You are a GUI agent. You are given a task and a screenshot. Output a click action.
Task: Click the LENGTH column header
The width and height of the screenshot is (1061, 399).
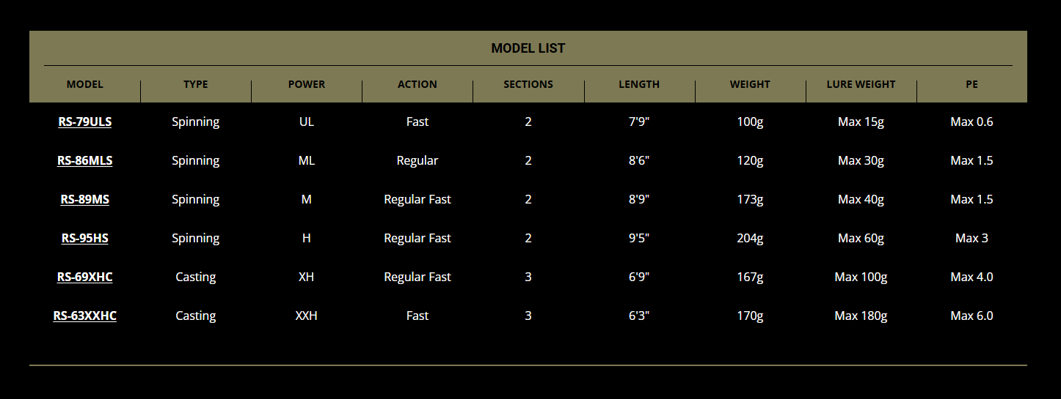(x=639, y=84)
